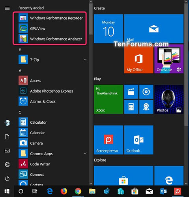Screen dimensions: 189x197
Task: Open the Photos tile
Action: (x=169, y=99)
